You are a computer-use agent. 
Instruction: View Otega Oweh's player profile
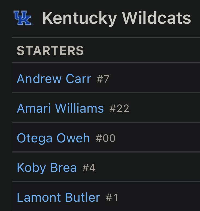point(53,138)
